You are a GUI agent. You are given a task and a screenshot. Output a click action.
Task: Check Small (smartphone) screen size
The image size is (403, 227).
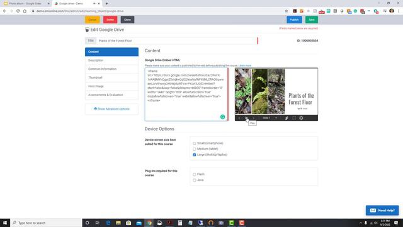point(195,143)
